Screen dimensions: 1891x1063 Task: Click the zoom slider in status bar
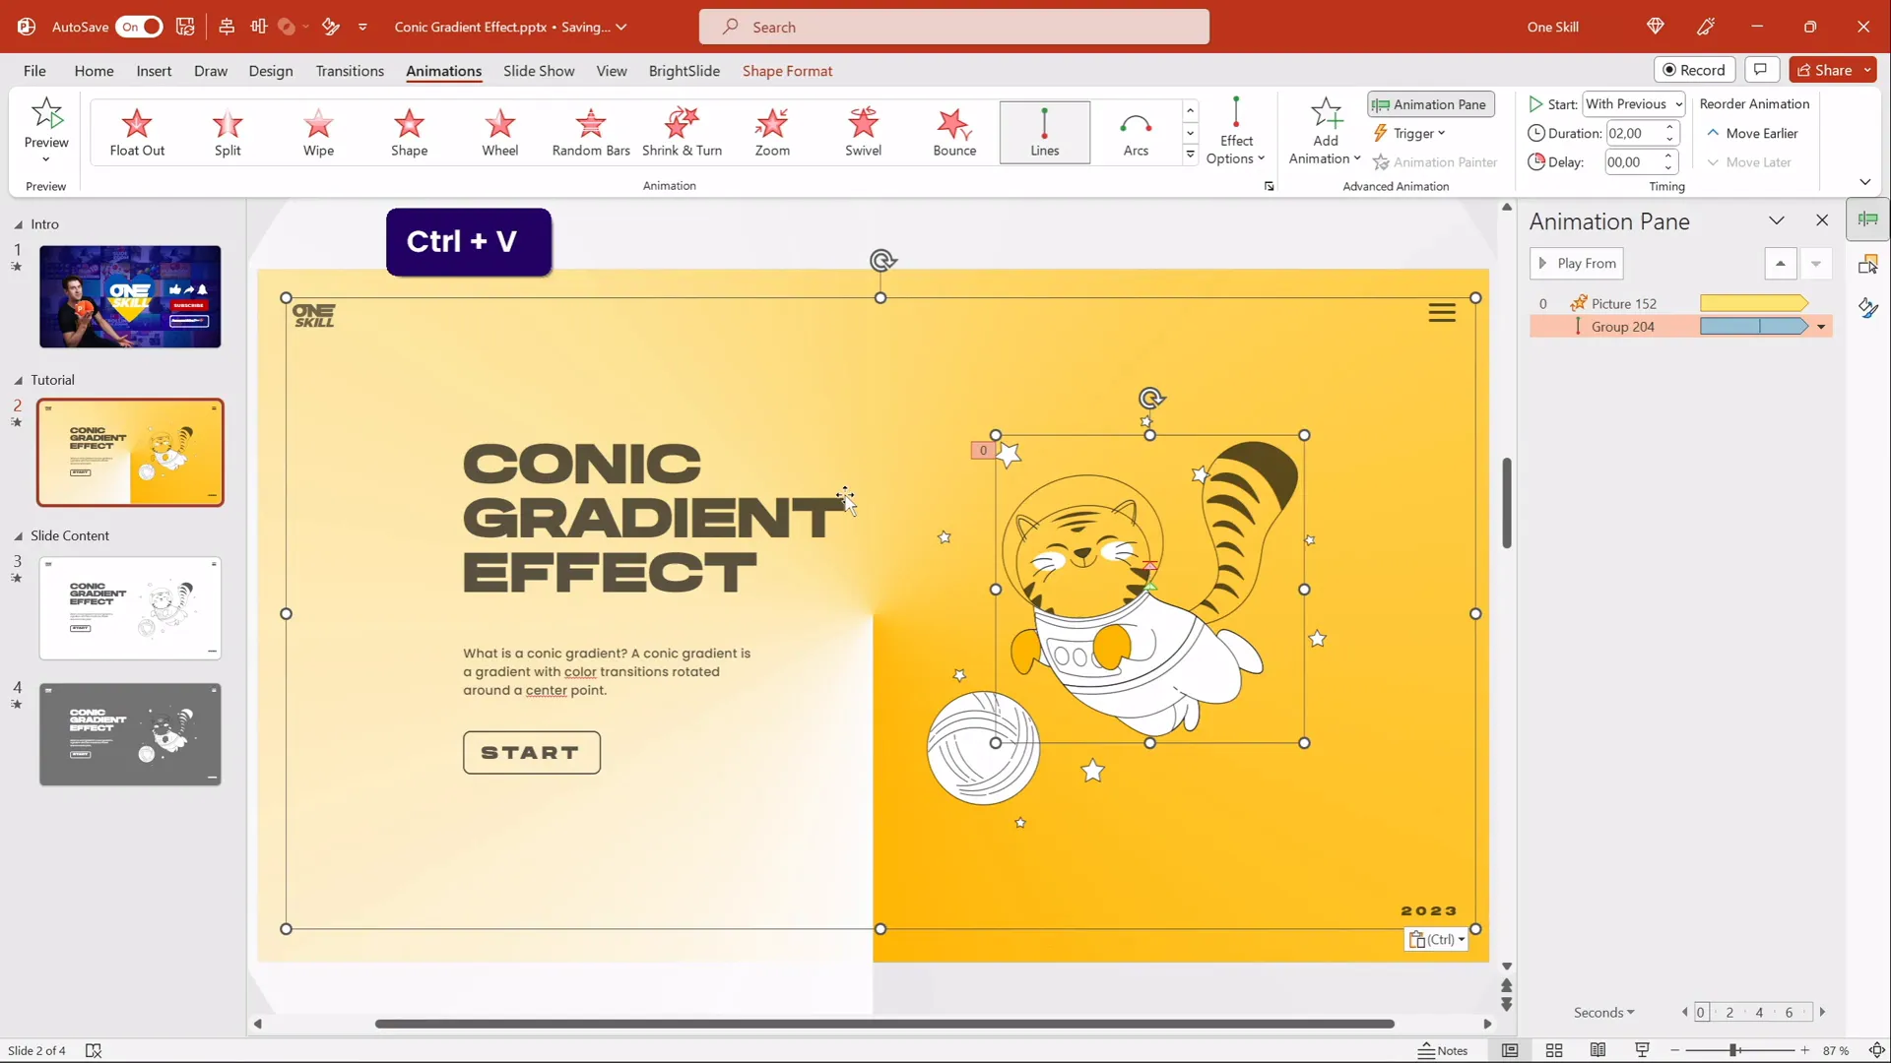[x=1733, y=1050]
